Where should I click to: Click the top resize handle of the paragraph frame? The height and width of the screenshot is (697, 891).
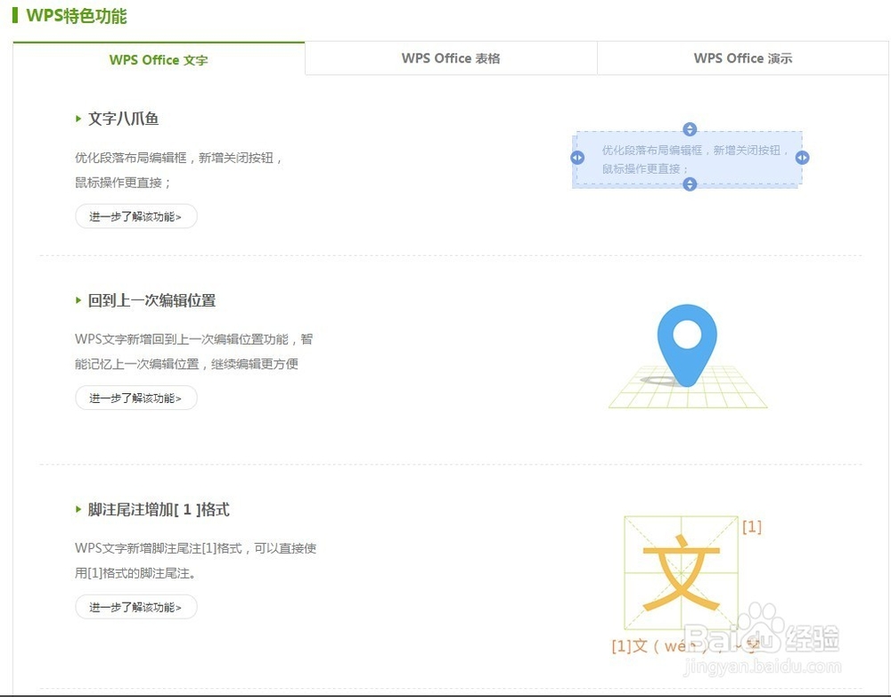pos(690,129)
